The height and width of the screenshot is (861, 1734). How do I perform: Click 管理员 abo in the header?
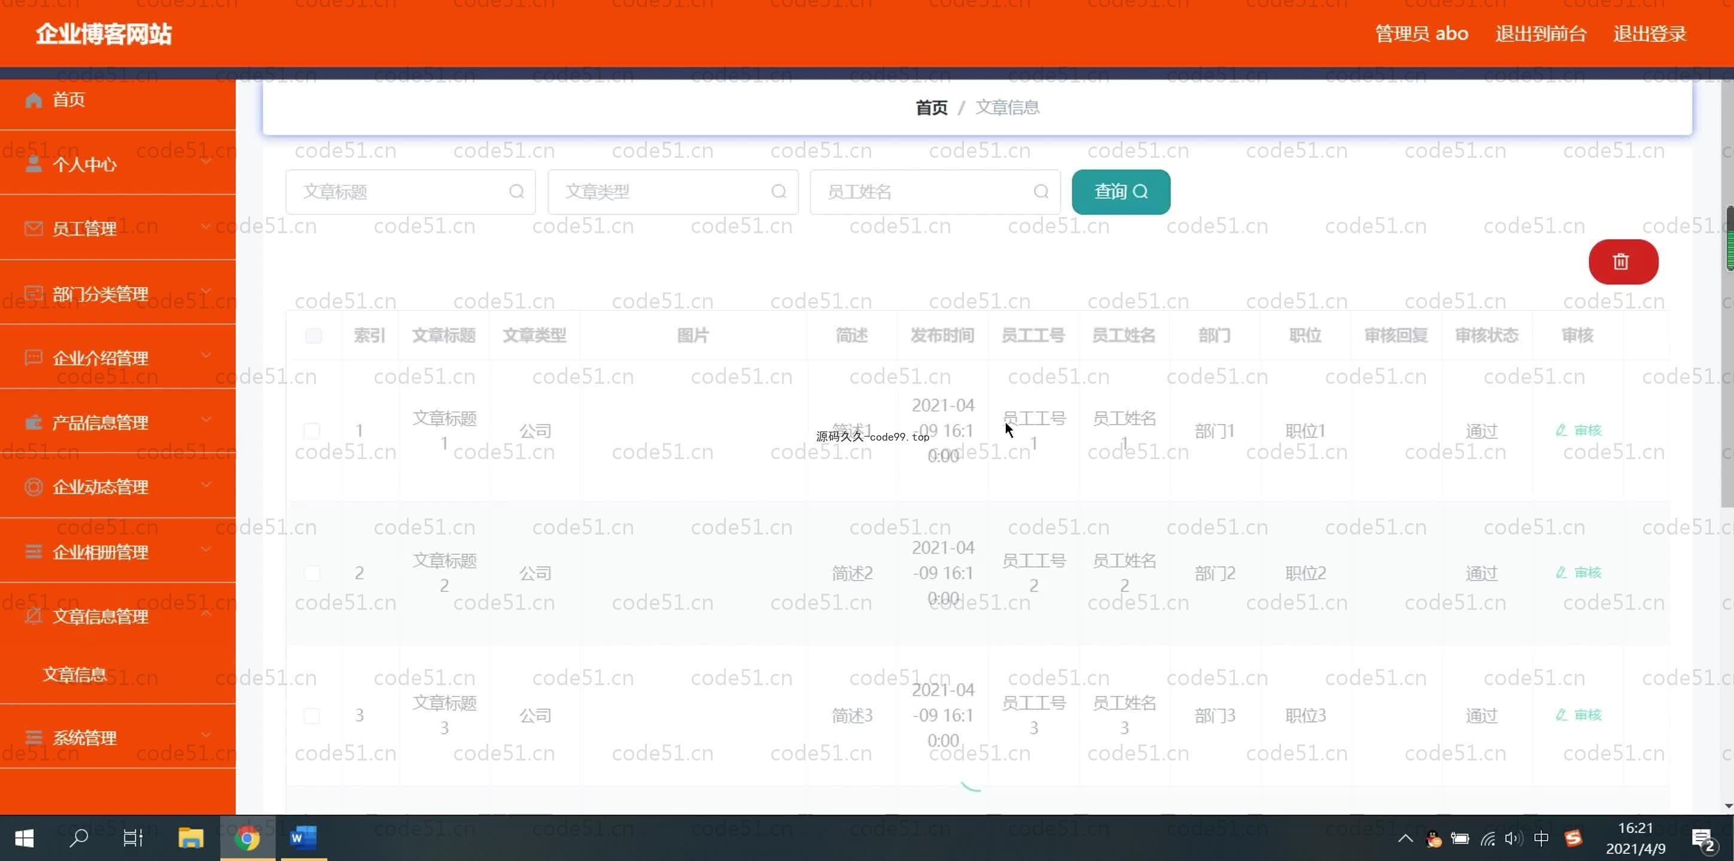pos(1421,33)
